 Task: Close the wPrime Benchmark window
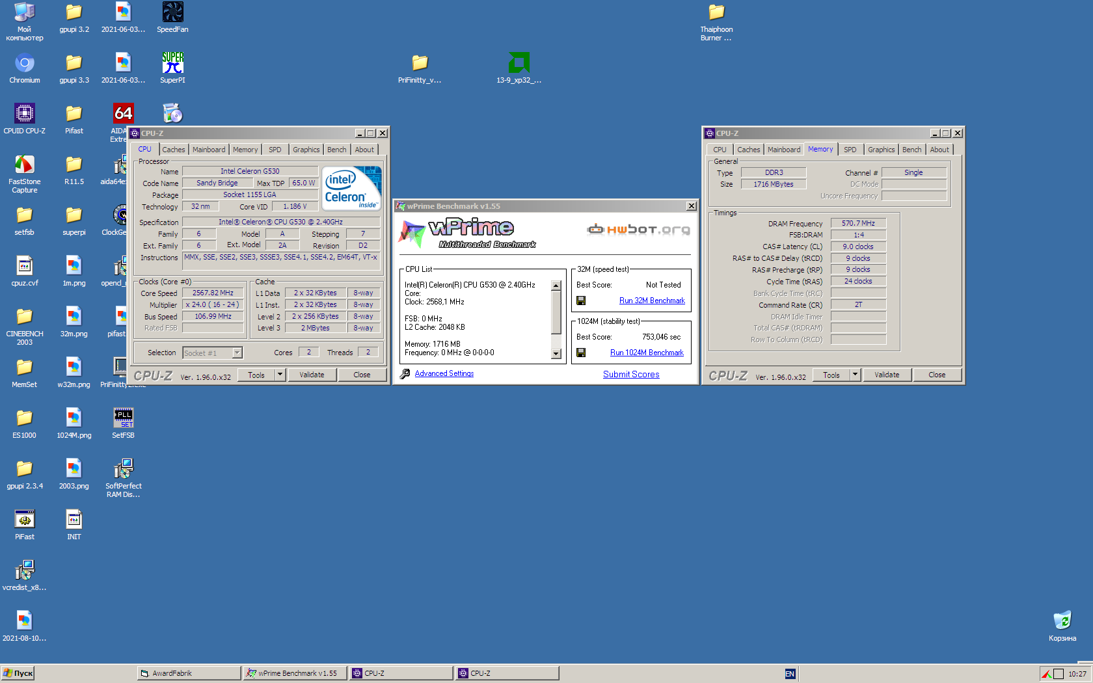pyautogui.click(x=691, y=206)
